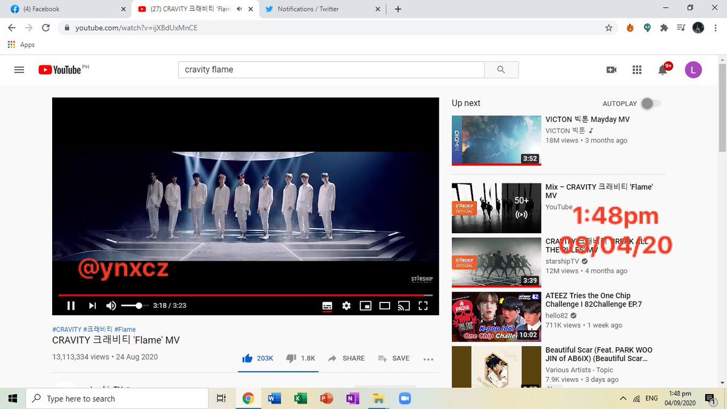Click the search magnifier button
727x409 pixels.
[x=501, y=70]
